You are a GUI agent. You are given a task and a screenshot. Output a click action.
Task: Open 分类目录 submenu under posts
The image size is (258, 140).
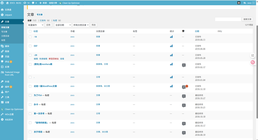(5, 36)
